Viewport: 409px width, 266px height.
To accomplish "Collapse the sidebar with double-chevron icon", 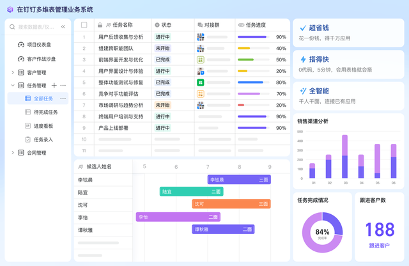I will (x=63, y=27).
